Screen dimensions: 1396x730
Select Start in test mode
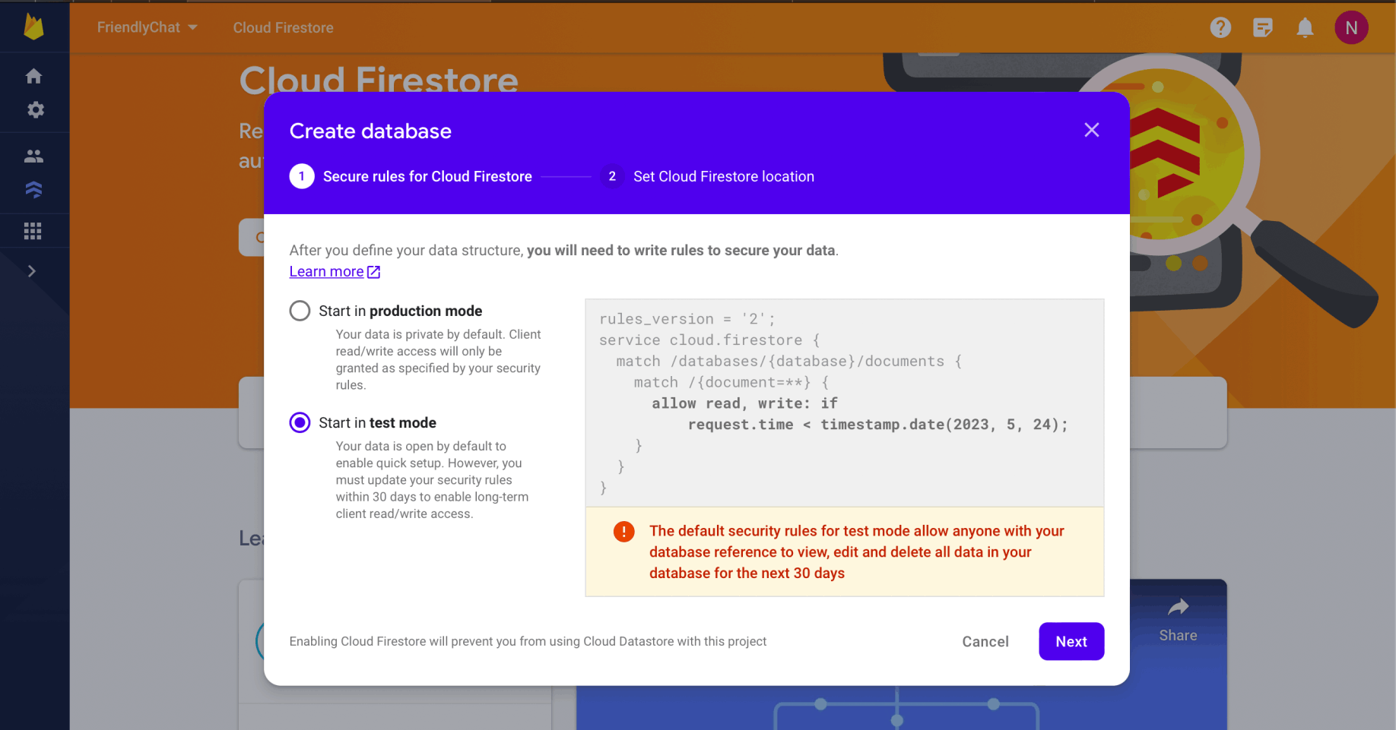tap(300, 422)
